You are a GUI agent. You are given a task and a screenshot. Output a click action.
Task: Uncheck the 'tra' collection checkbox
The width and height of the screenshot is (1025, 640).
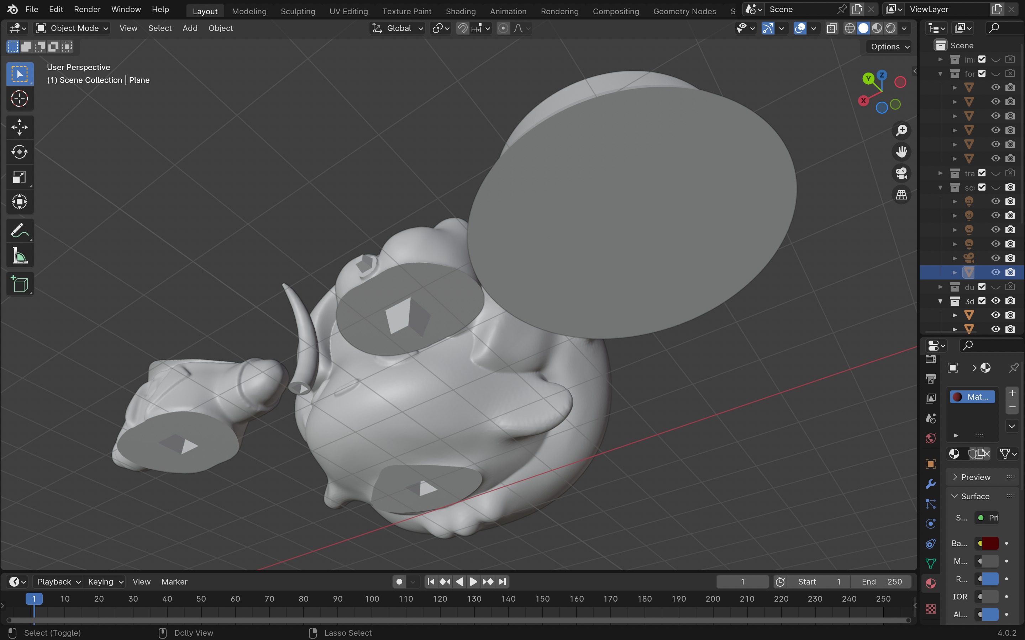pyautogui.click(x=982, y=173)
